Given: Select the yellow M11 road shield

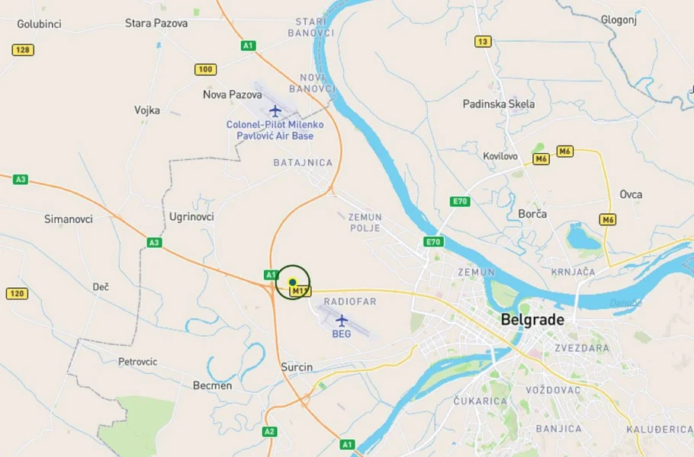Looking at the screenshot, I should (300, 291).
